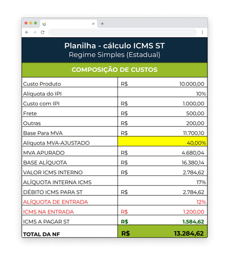The height and width of the screenshot is (261, 229).
Task: Select red 'ICMS NA ENTRADA' label
Action: coord(48,212)
